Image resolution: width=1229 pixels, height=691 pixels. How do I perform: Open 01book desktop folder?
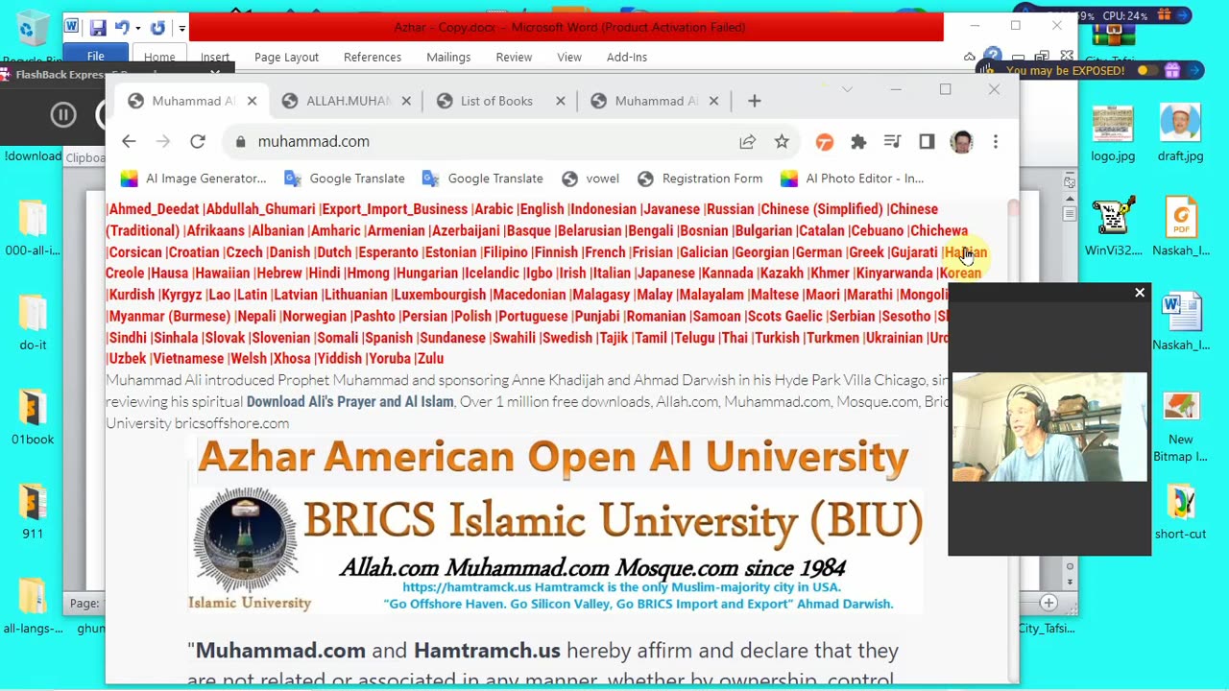tap(33, 416)
